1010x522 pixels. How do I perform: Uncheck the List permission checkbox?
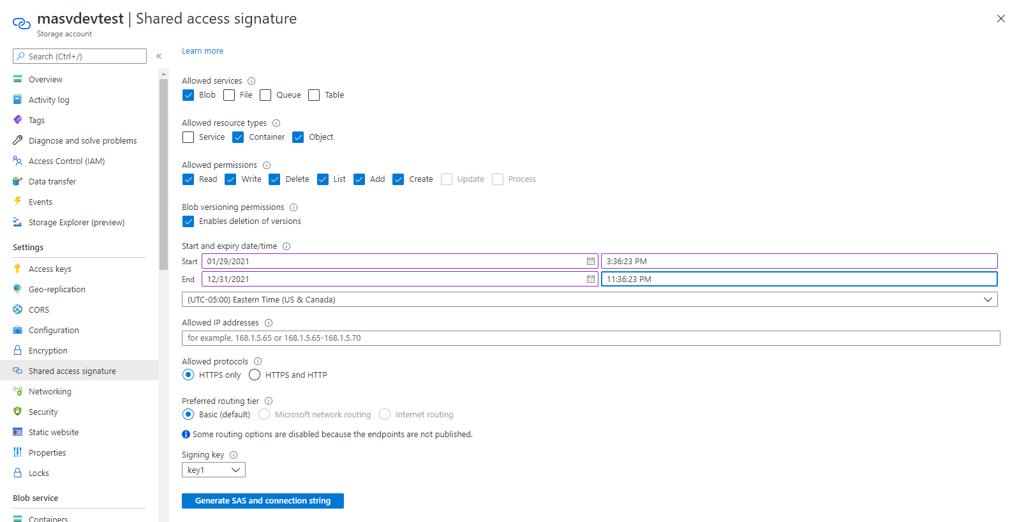(x=323, y=179)
